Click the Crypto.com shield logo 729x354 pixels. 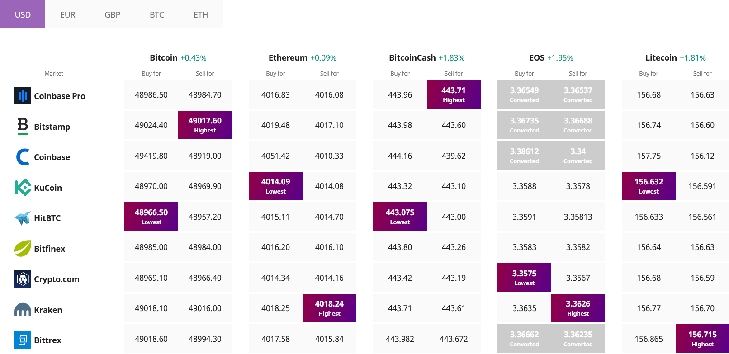(23, 279)
